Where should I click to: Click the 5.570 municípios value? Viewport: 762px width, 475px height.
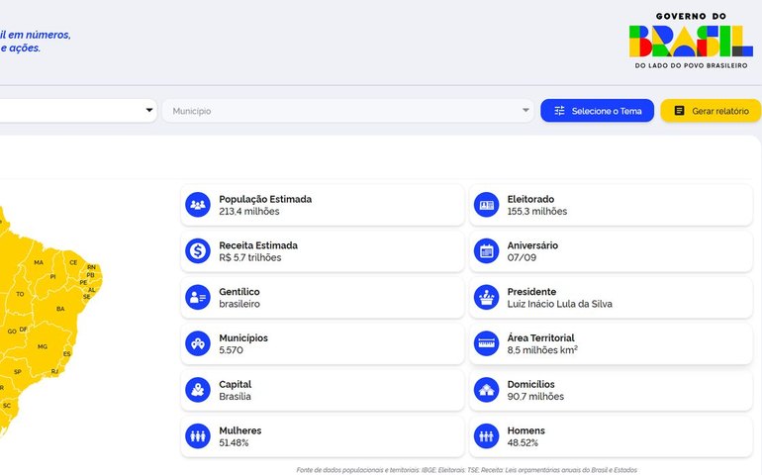tap(231, 350)
